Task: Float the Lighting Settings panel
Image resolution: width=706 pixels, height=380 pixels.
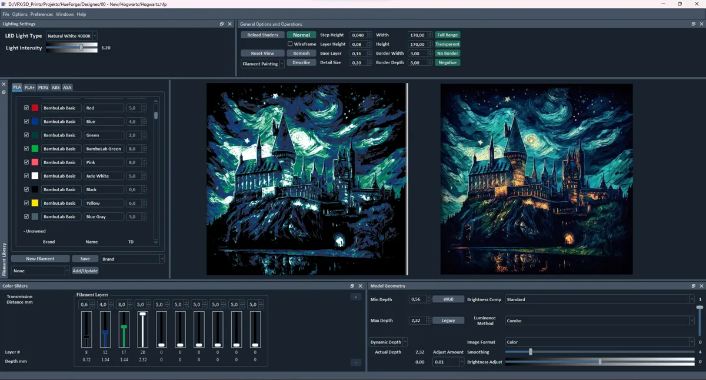Action: click(x=222, y=24)
